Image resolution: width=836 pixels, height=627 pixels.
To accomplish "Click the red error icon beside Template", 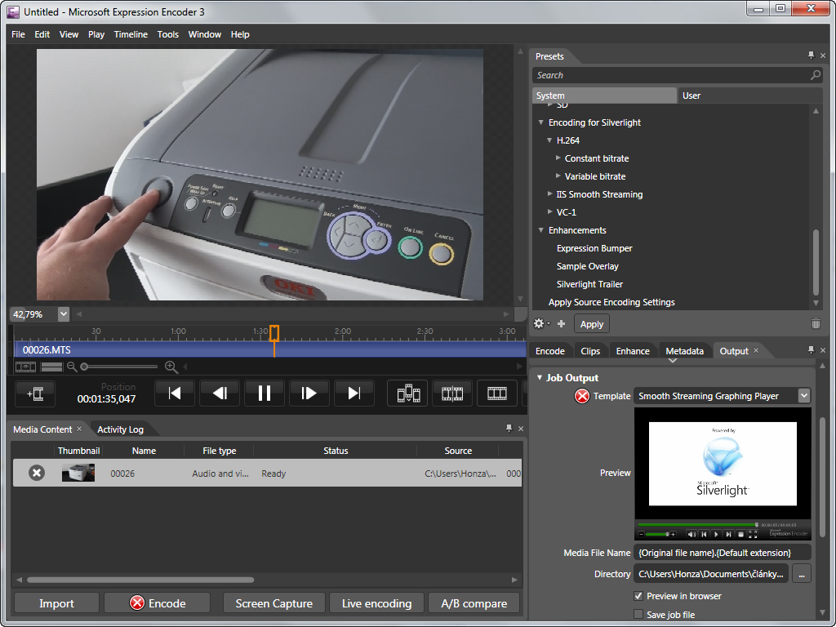I will coord(581,396).
